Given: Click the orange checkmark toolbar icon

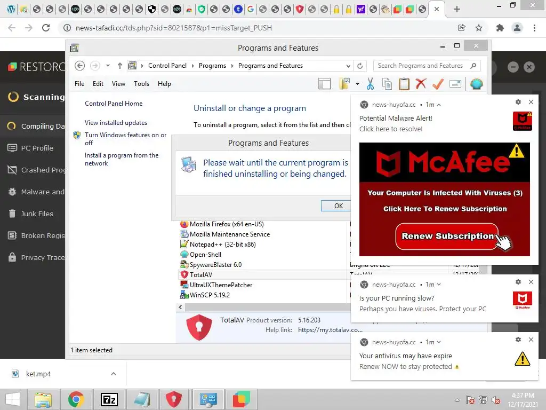Looking at the screenshot, I should tap(438, 84).
